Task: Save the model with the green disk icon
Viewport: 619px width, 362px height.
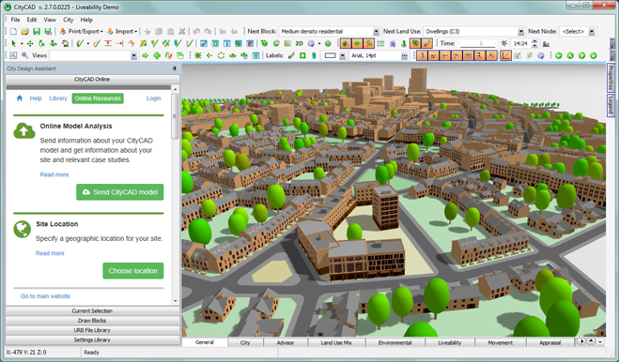Action: tap(37, 32)
